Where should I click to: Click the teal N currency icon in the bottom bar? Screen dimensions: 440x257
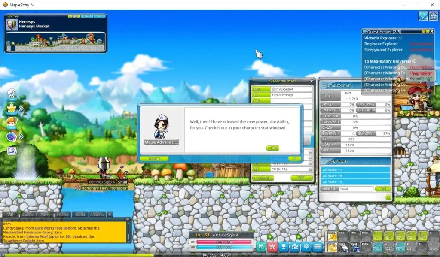tap(261, 246)
